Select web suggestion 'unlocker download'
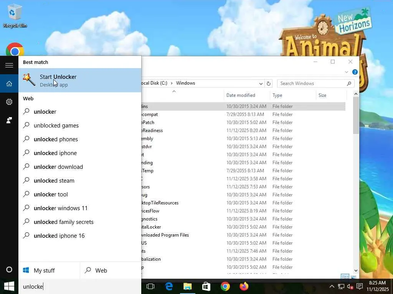393x294 pixels. 80,167
